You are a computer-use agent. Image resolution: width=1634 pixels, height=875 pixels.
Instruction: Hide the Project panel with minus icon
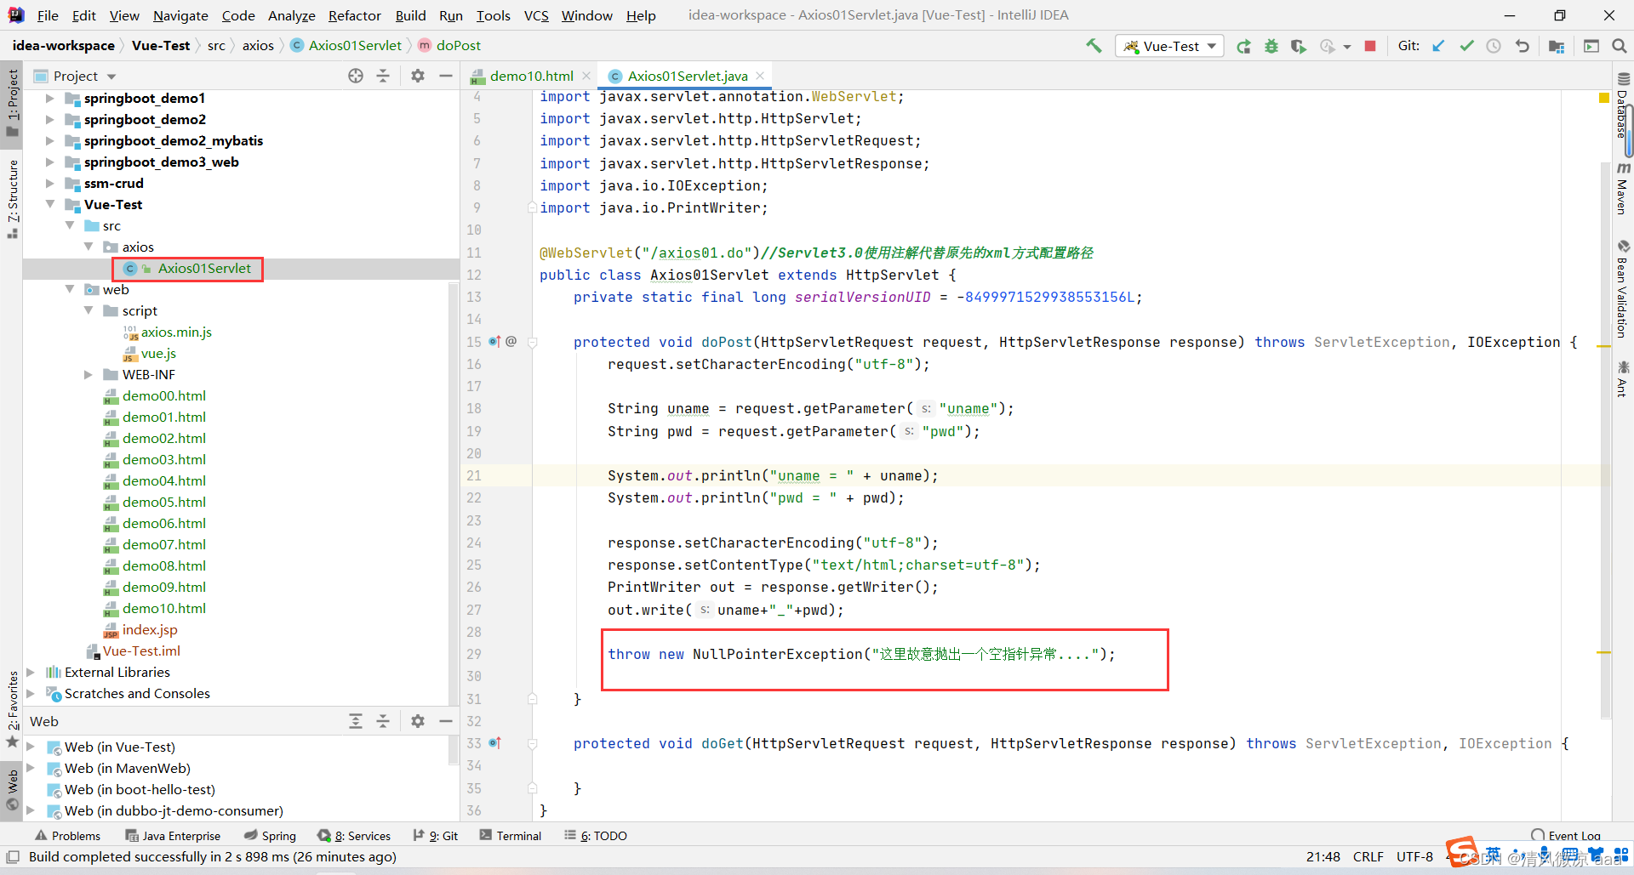pyautogui.click(x=445, y=76)
